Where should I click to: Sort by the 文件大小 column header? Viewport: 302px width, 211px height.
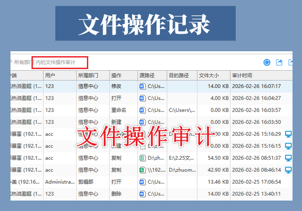[x=214, y=76]
